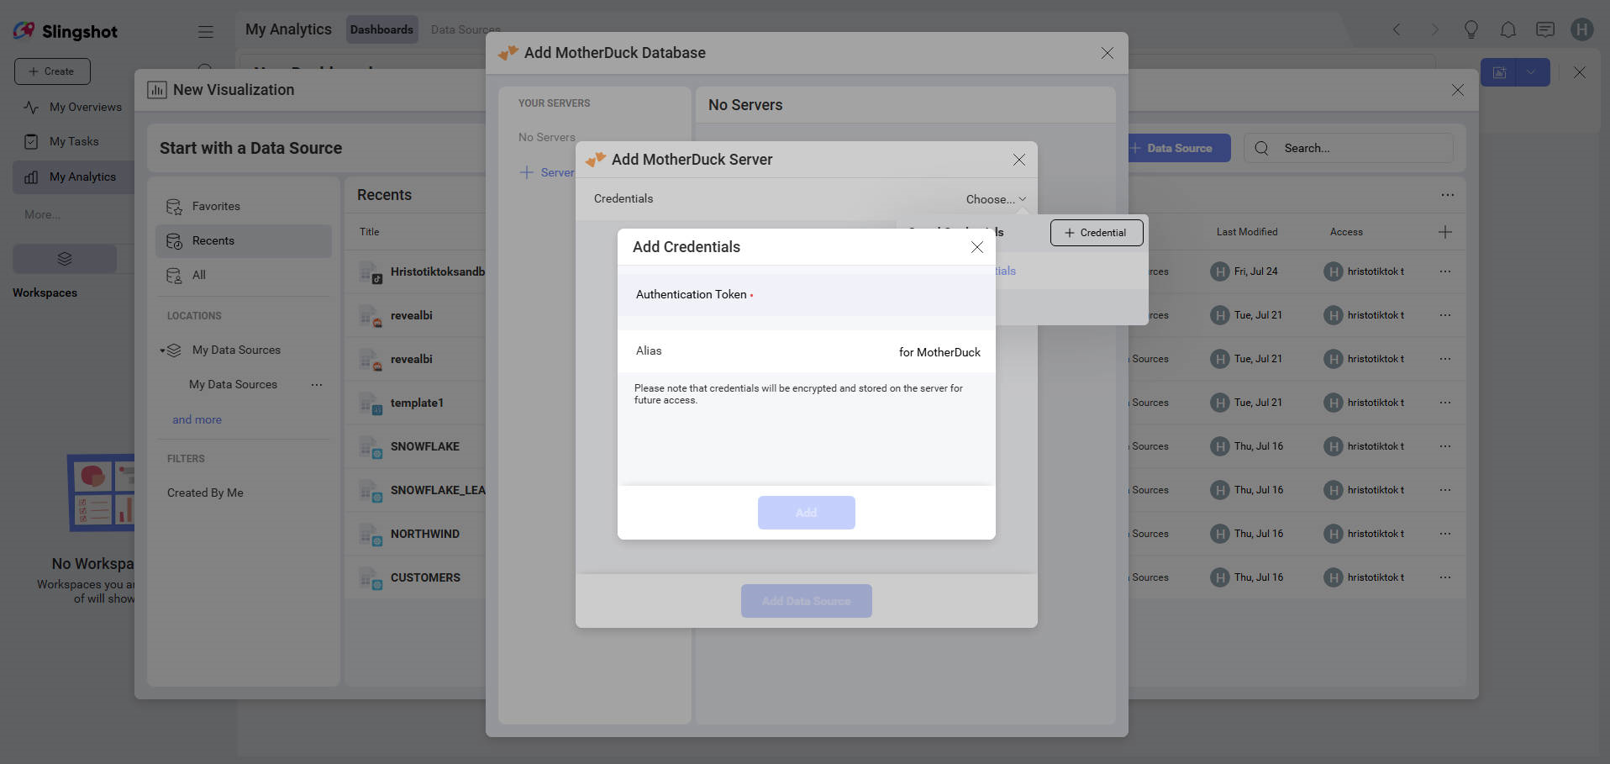The width and height of the screenshot is (1610, 764).
Task: Click the Search box
Action: point(1349,148)
